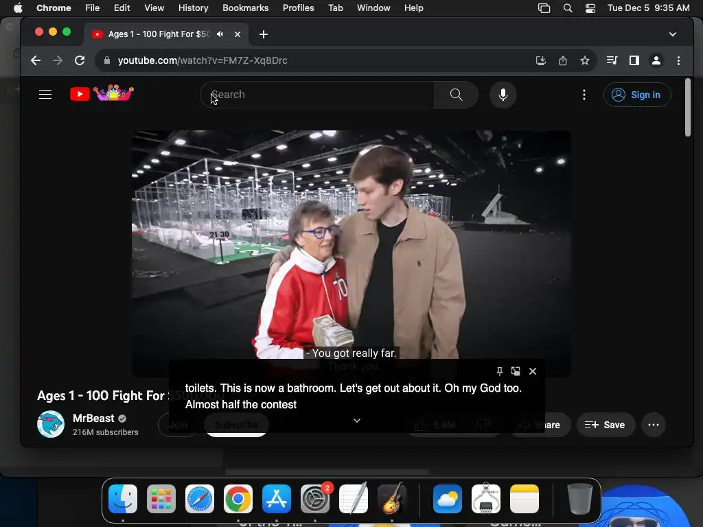Screen dimensions: 703x527
Task: Open Chrome three-dot menu
Action: pos(678,60)
